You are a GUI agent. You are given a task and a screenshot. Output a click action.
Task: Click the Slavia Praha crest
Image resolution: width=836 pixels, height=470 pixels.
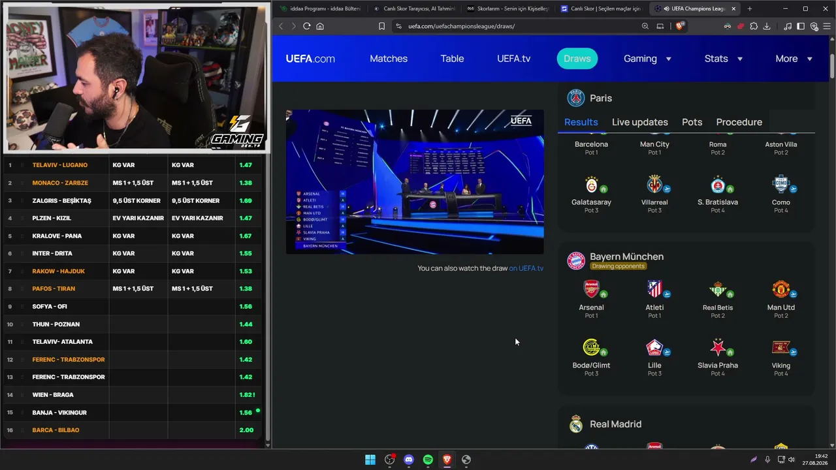pos(718,347)
